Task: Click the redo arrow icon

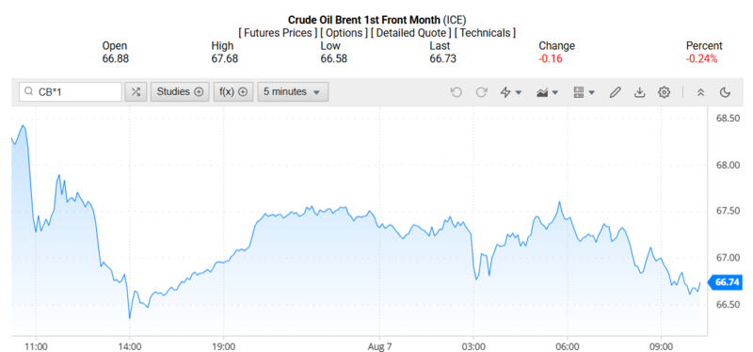Action: tap(481, 92)
